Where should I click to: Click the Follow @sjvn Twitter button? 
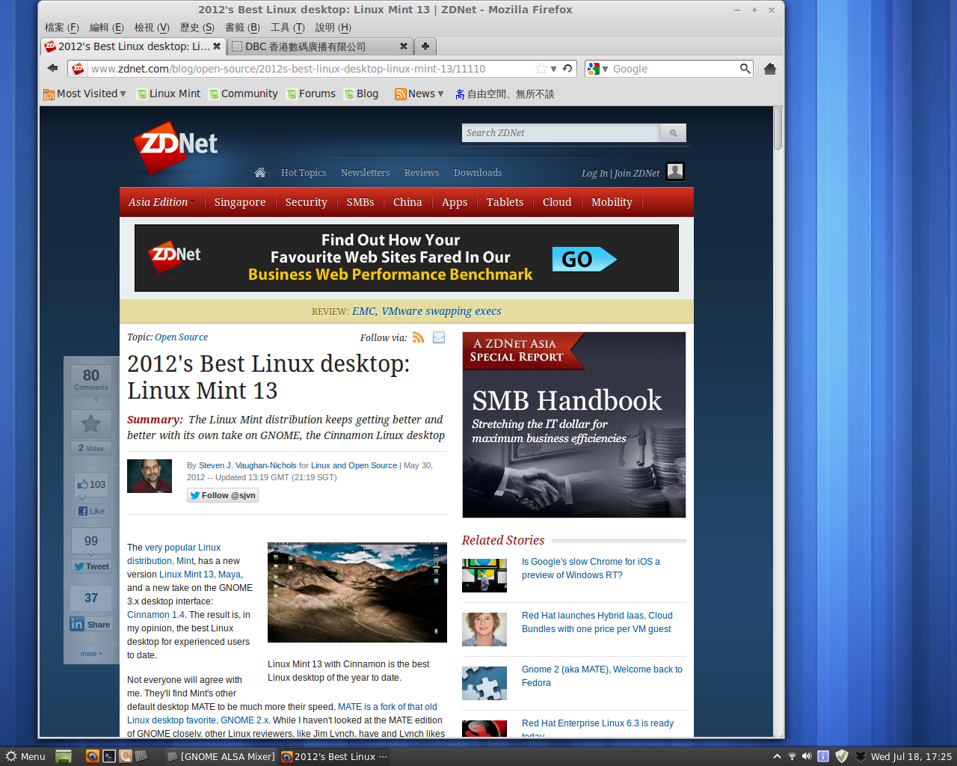pyautogui.click(x=223, y=495)
